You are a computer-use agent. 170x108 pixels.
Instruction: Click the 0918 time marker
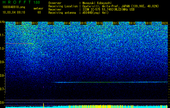click(132, 23)
